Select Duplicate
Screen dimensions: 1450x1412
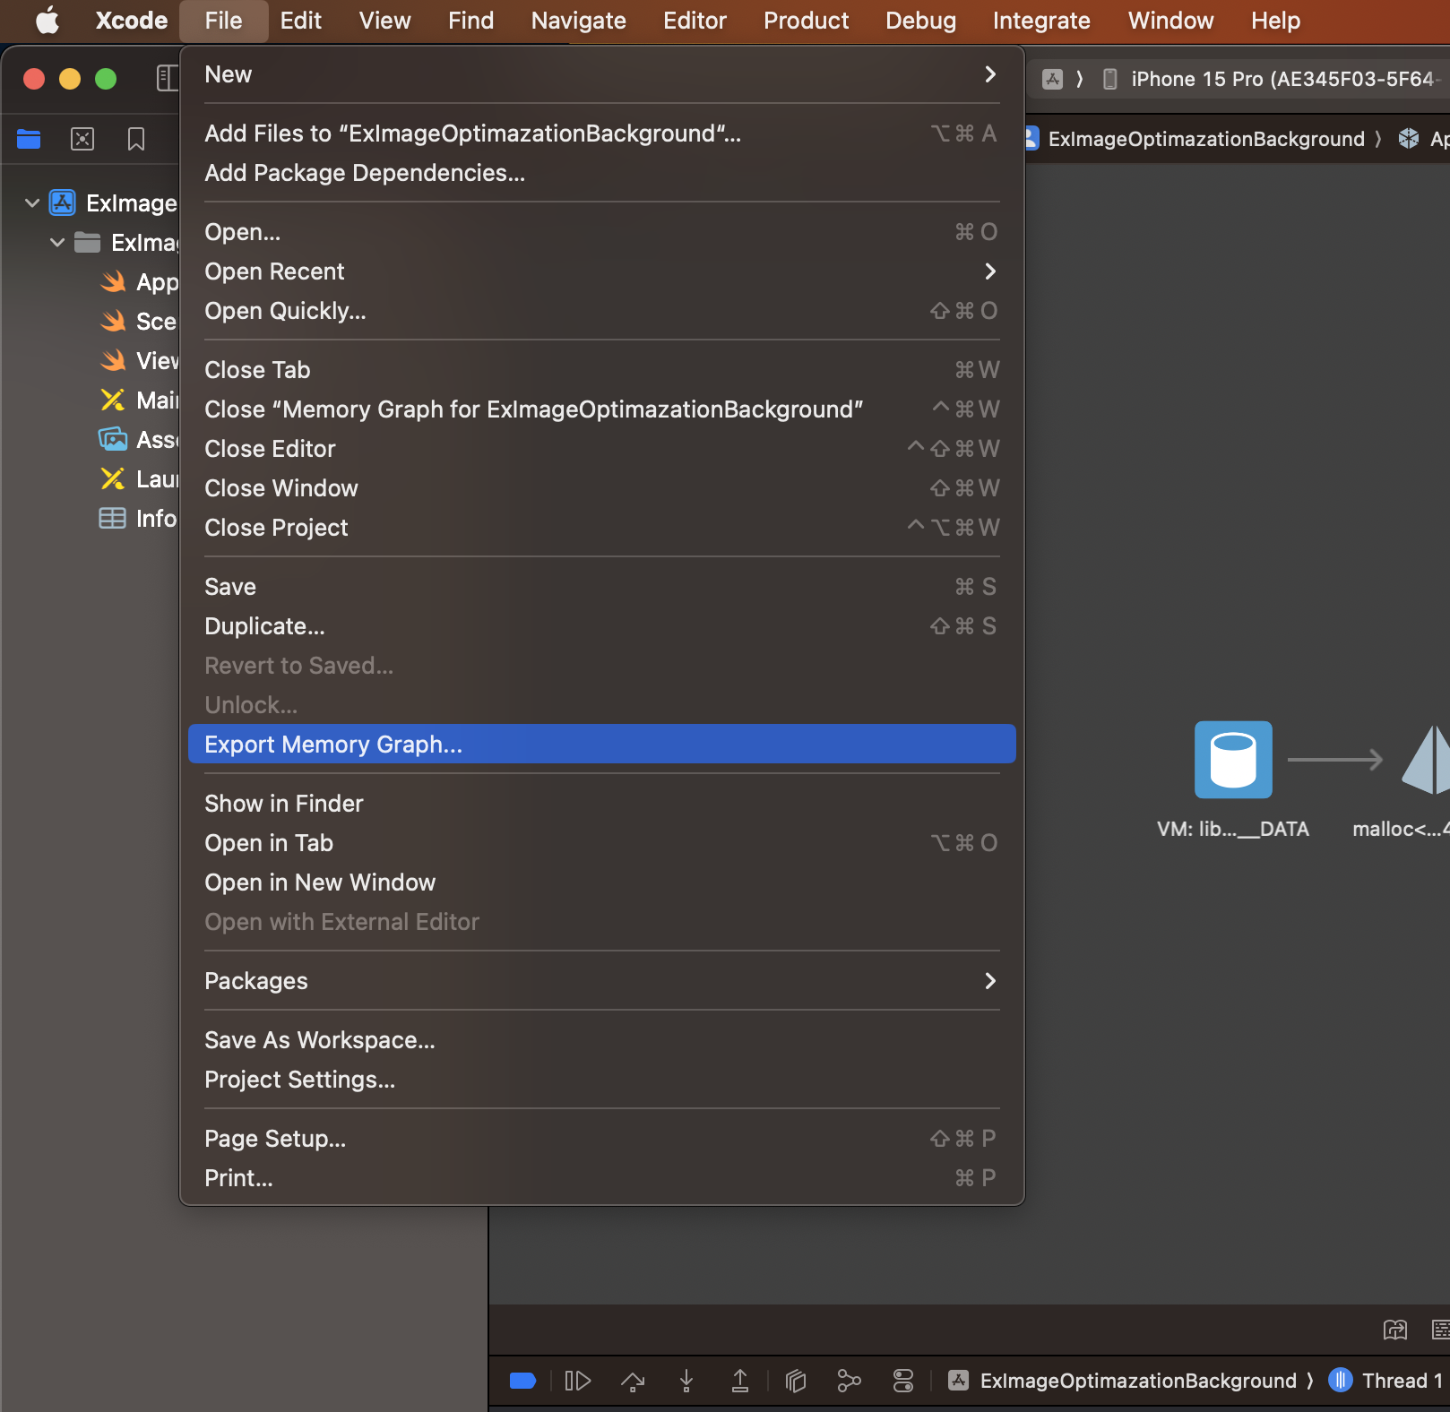[601, 626]
